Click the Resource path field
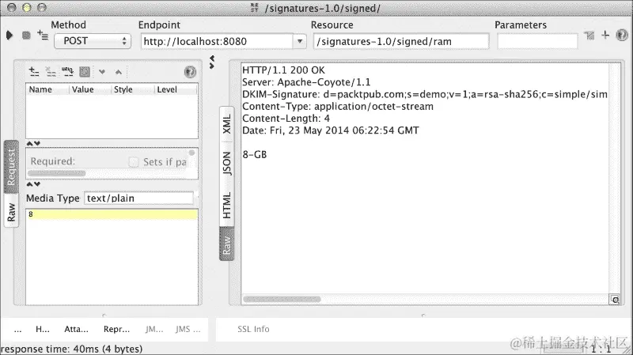Viewport: 633px width, 355px height. [x=401, y=41]
